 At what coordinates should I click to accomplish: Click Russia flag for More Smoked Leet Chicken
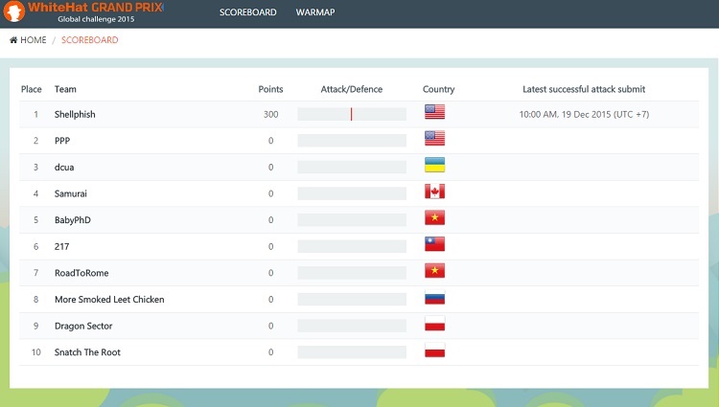[434, 297]
